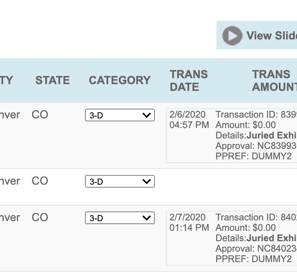Viewport: 297px width, 274px height.
Task: Sort by the STATE column header
Action: click(53, 80)
